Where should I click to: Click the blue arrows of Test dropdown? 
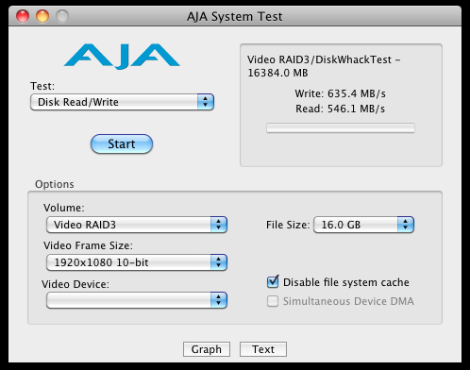coord(206,102)
